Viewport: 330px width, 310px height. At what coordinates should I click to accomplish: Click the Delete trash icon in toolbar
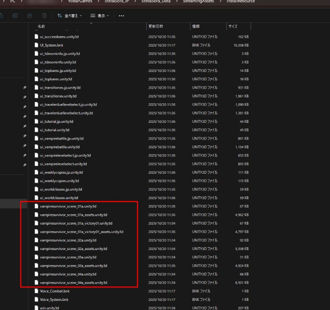coord(44,15)
